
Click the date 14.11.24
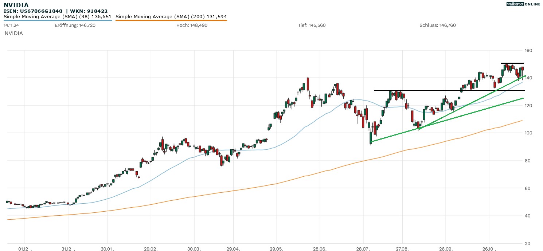click(x=11, y=26)
